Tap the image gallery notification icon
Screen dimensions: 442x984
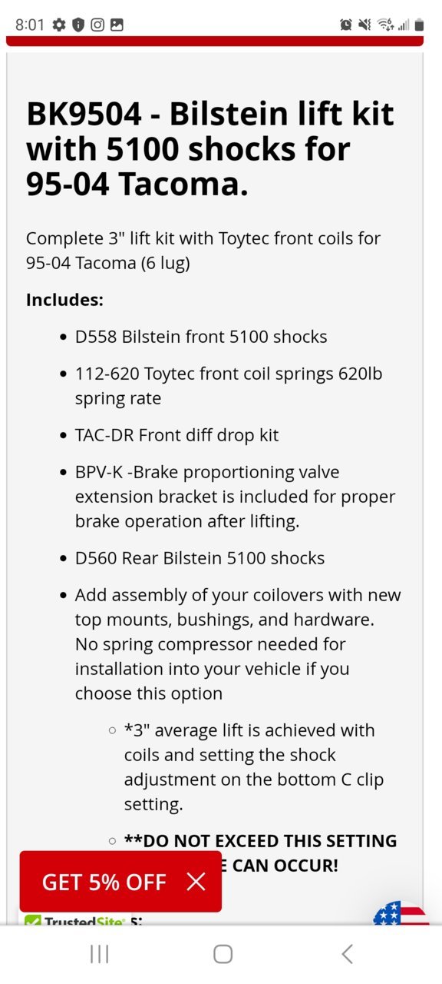[x=117, y=25]
